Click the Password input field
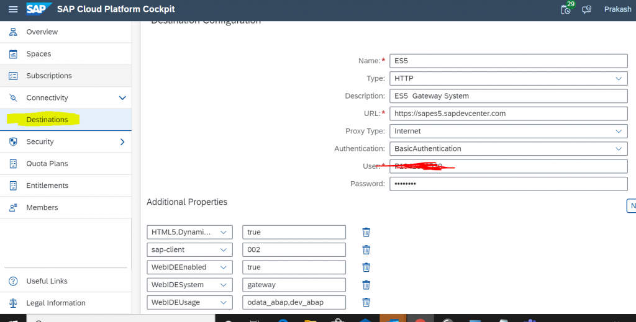 (x=509, y=184)
